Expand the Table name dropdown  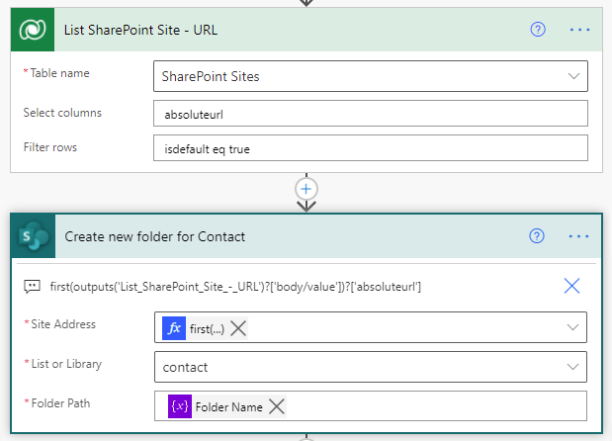click(573, 76)
